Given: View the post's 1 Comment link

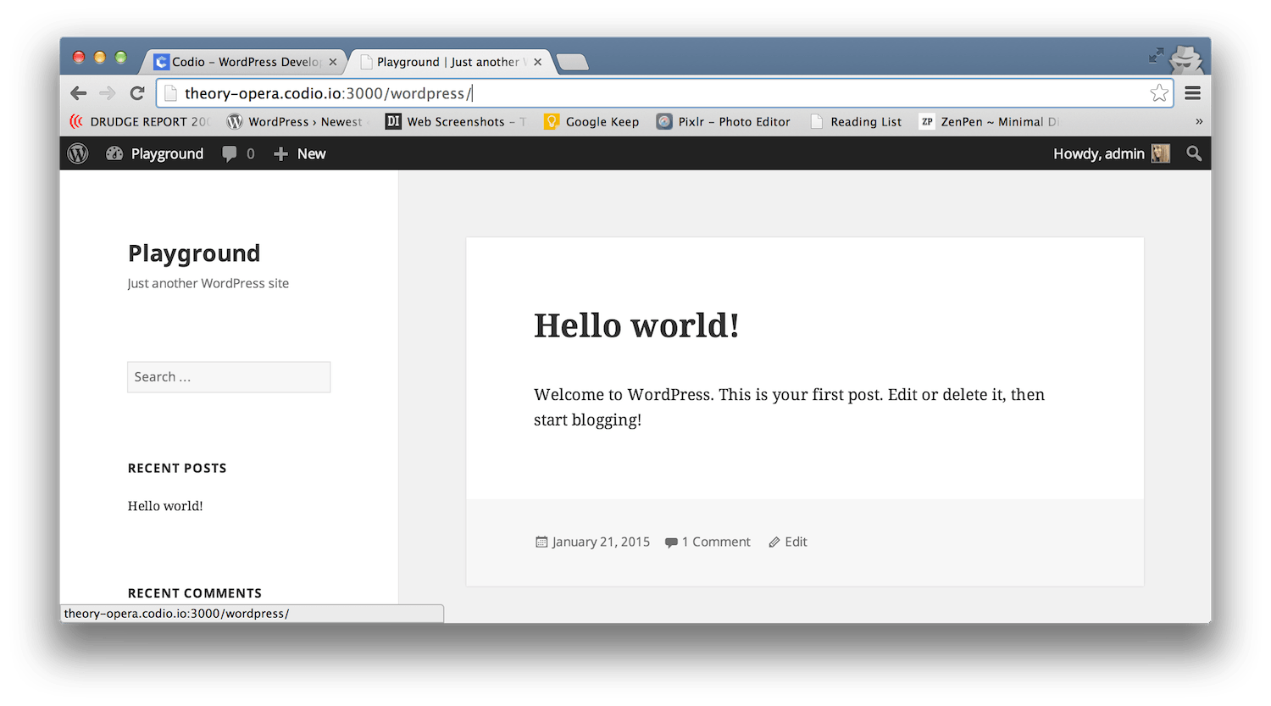Looking at the screenshot, I should click(716, 542).
